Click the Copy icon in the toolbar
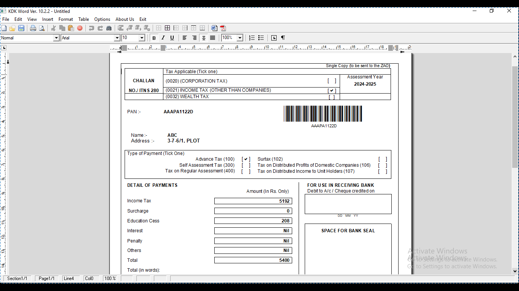This screenshot has height=291, width=519. pyautogui.click(x=62, y=28)
